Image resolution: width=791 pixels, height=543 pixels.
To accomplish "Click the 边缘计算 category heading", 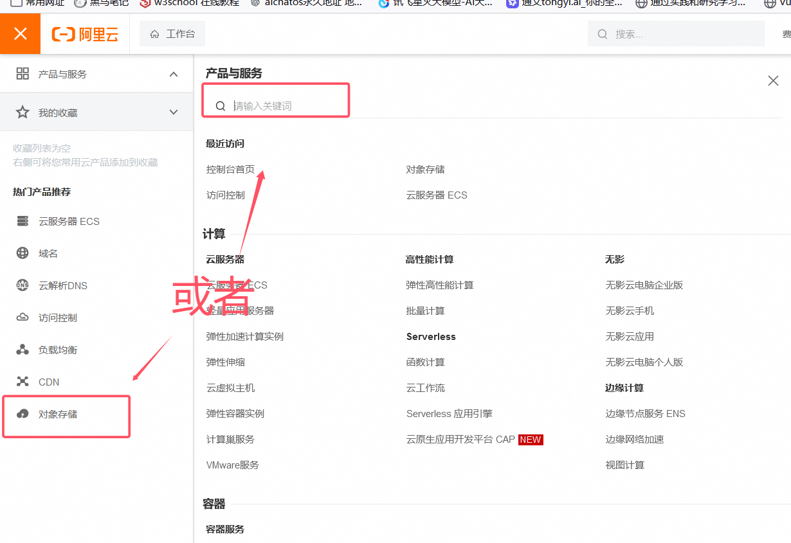I will tap(624, 388).
